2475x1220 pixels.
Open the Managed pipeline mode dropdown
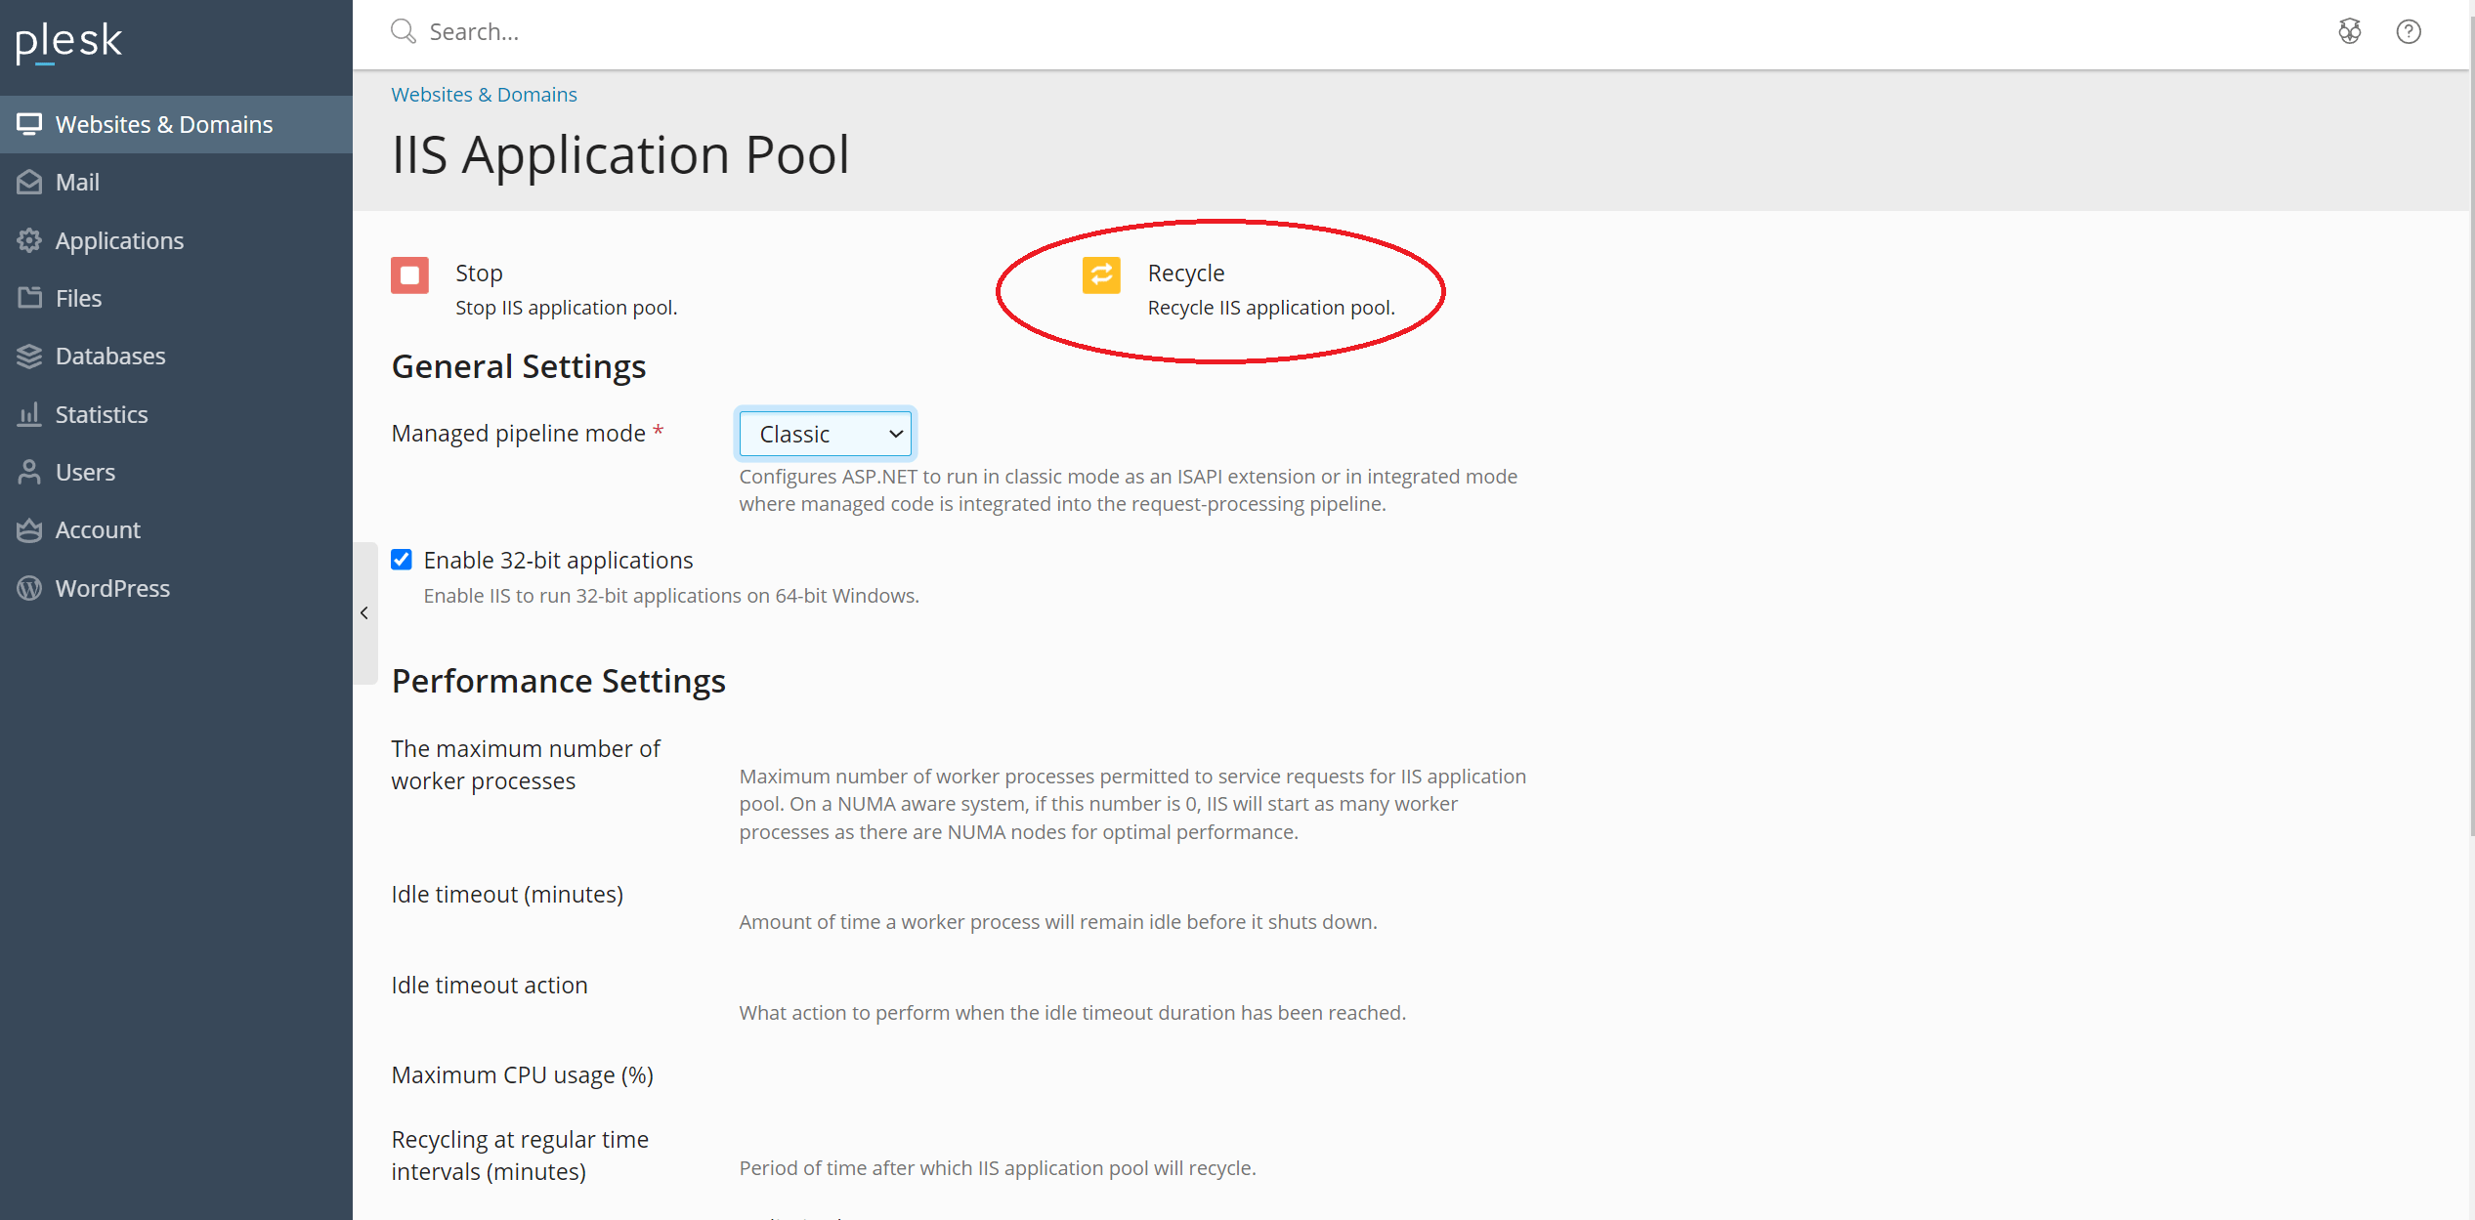click(x=826, y=434)
